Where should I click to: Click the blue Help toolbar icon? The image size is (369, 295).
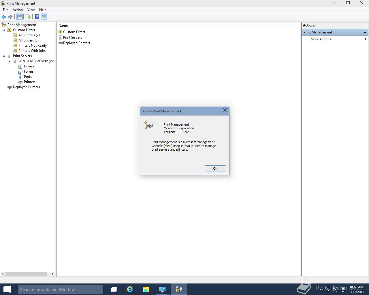pyautogui.click(x=37, y=17)
